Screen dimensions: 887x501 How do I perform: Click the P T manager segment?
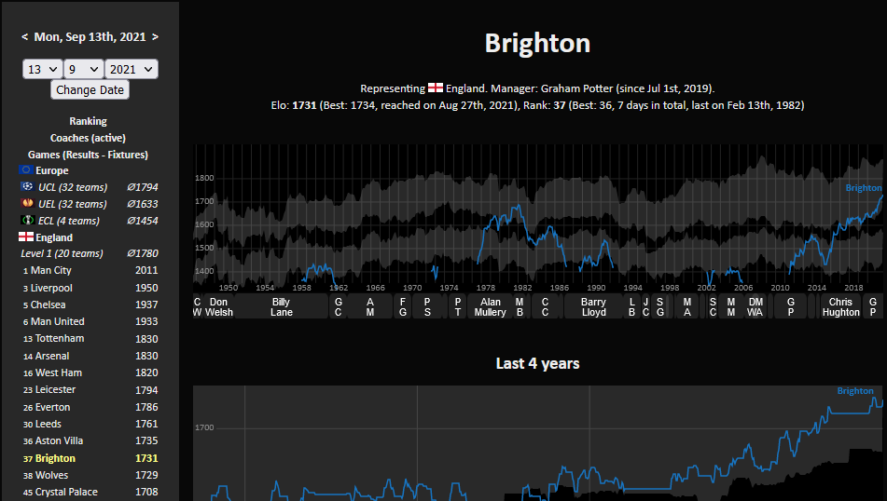(x=458, y=306)
